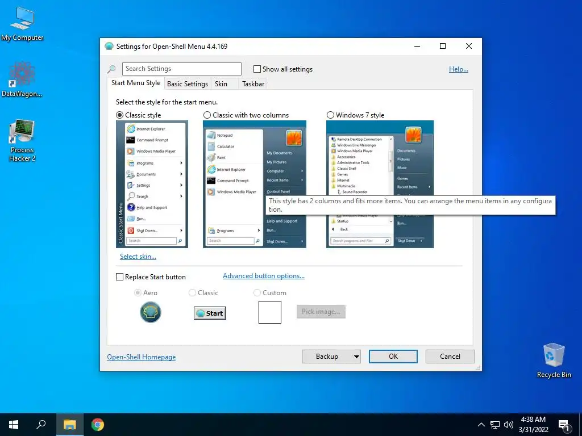Minimize the Open-Shell settings window

pyautogui.click(x=417, y=46)
